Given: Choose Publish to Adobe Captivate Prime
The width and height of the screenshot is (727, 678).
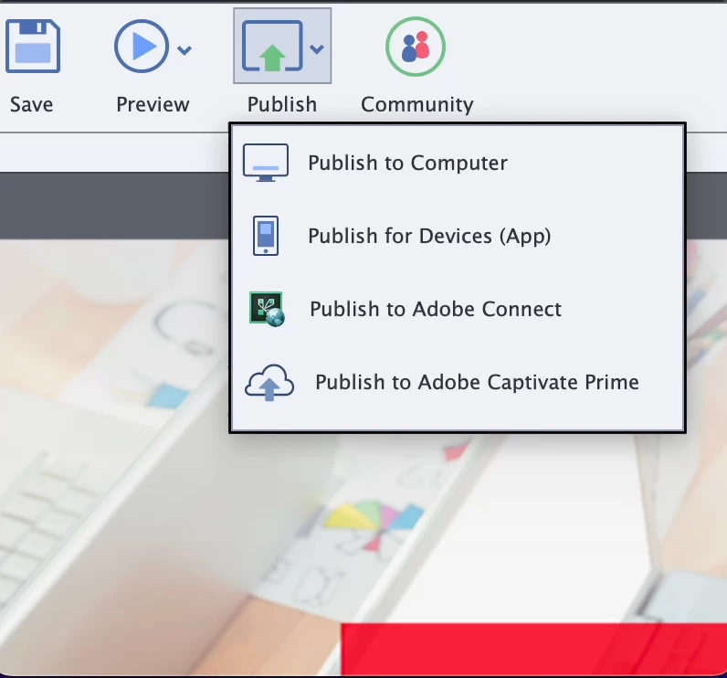Looking at the screenshot, I should (x=458, y=382).
